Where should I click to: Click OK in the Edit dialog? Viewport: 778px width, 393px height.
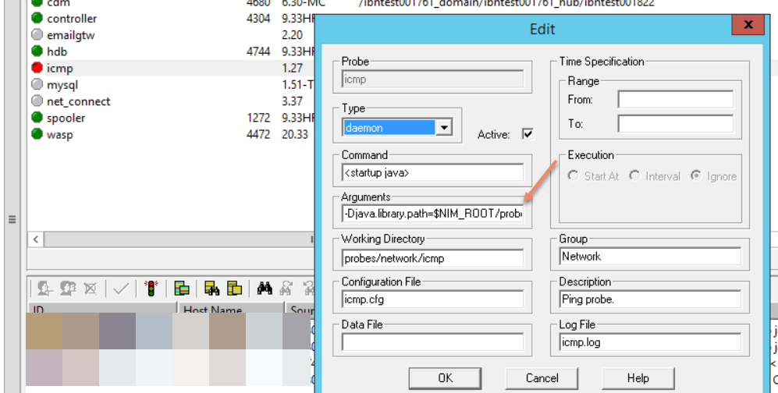point(445,378)
